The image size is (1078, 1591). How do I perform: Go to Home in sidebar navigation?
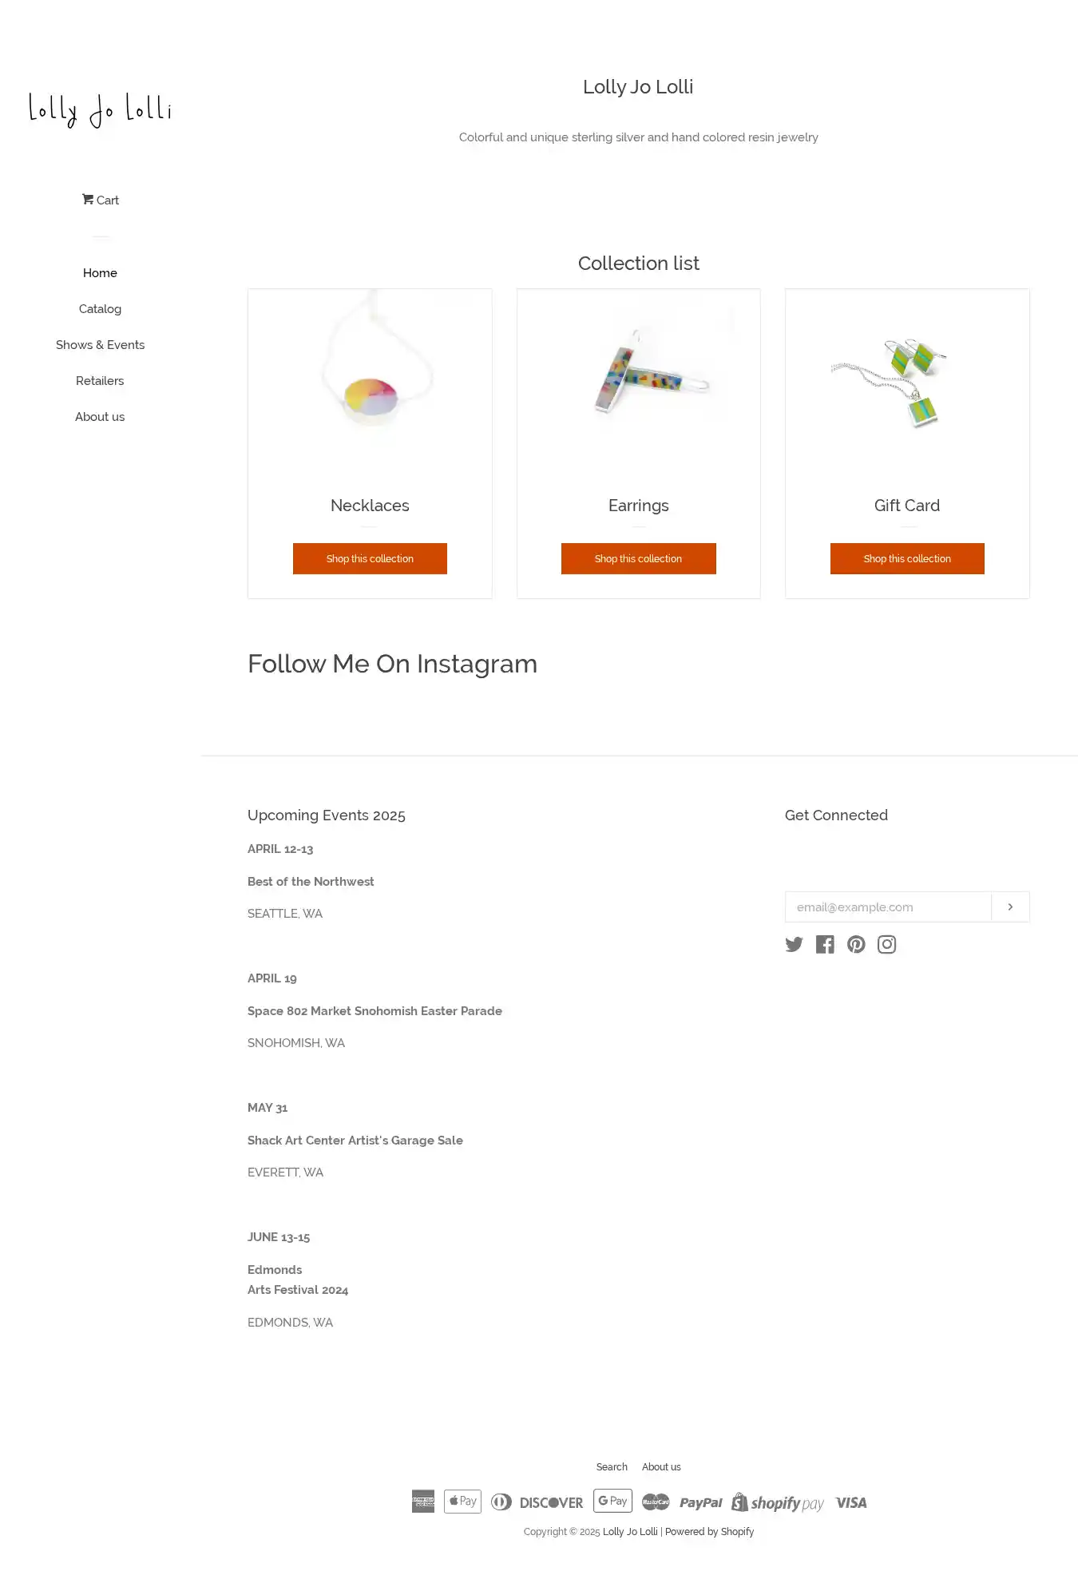pos(100,273)
